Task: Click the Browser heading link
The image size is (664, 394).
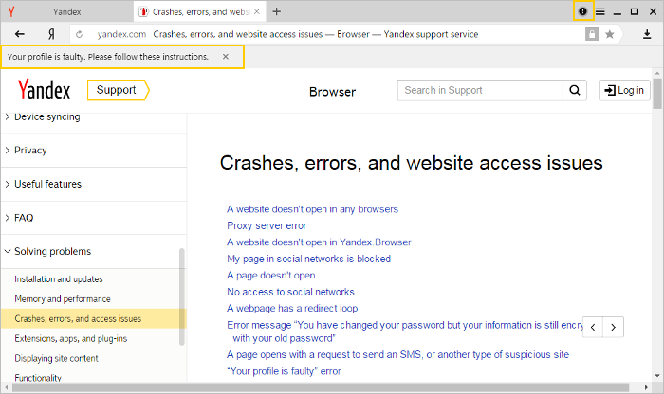Action: coord(332,92)
